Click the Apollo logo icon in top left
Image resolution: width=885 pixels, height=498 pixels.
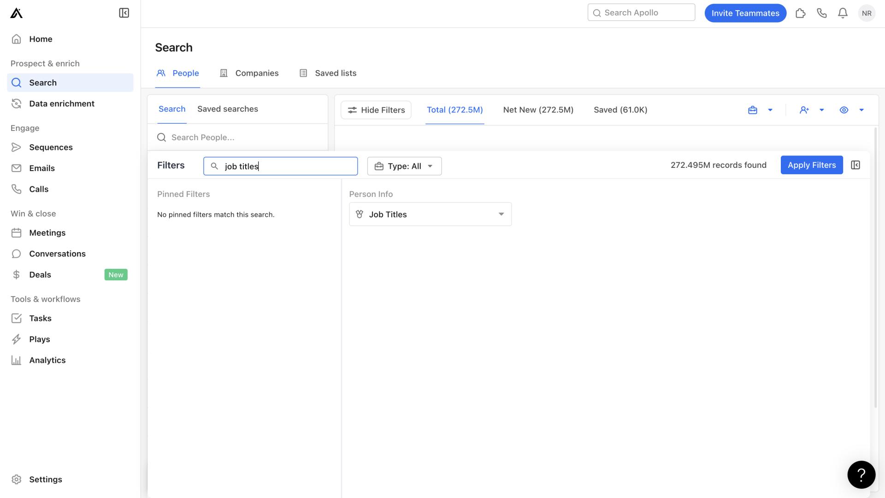[17, 13]
